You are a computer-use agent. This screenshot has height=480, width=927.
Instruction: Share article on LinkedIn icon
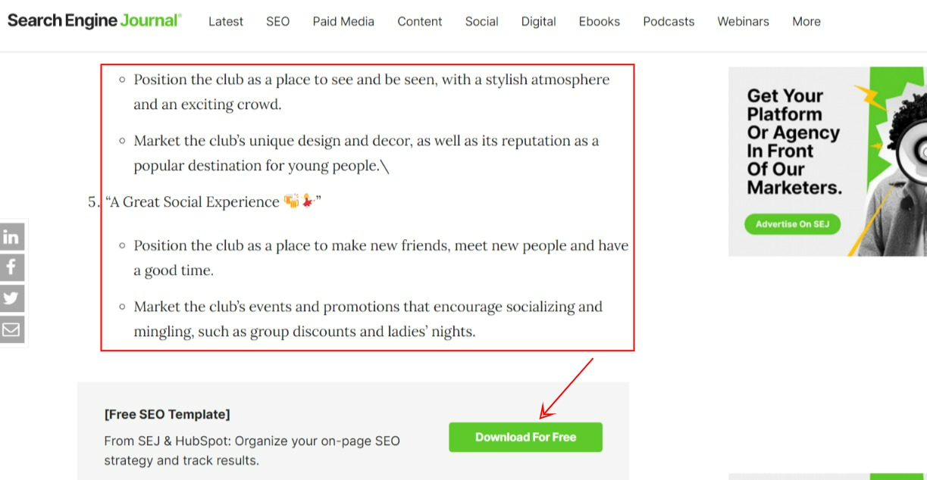pos(11,237)
